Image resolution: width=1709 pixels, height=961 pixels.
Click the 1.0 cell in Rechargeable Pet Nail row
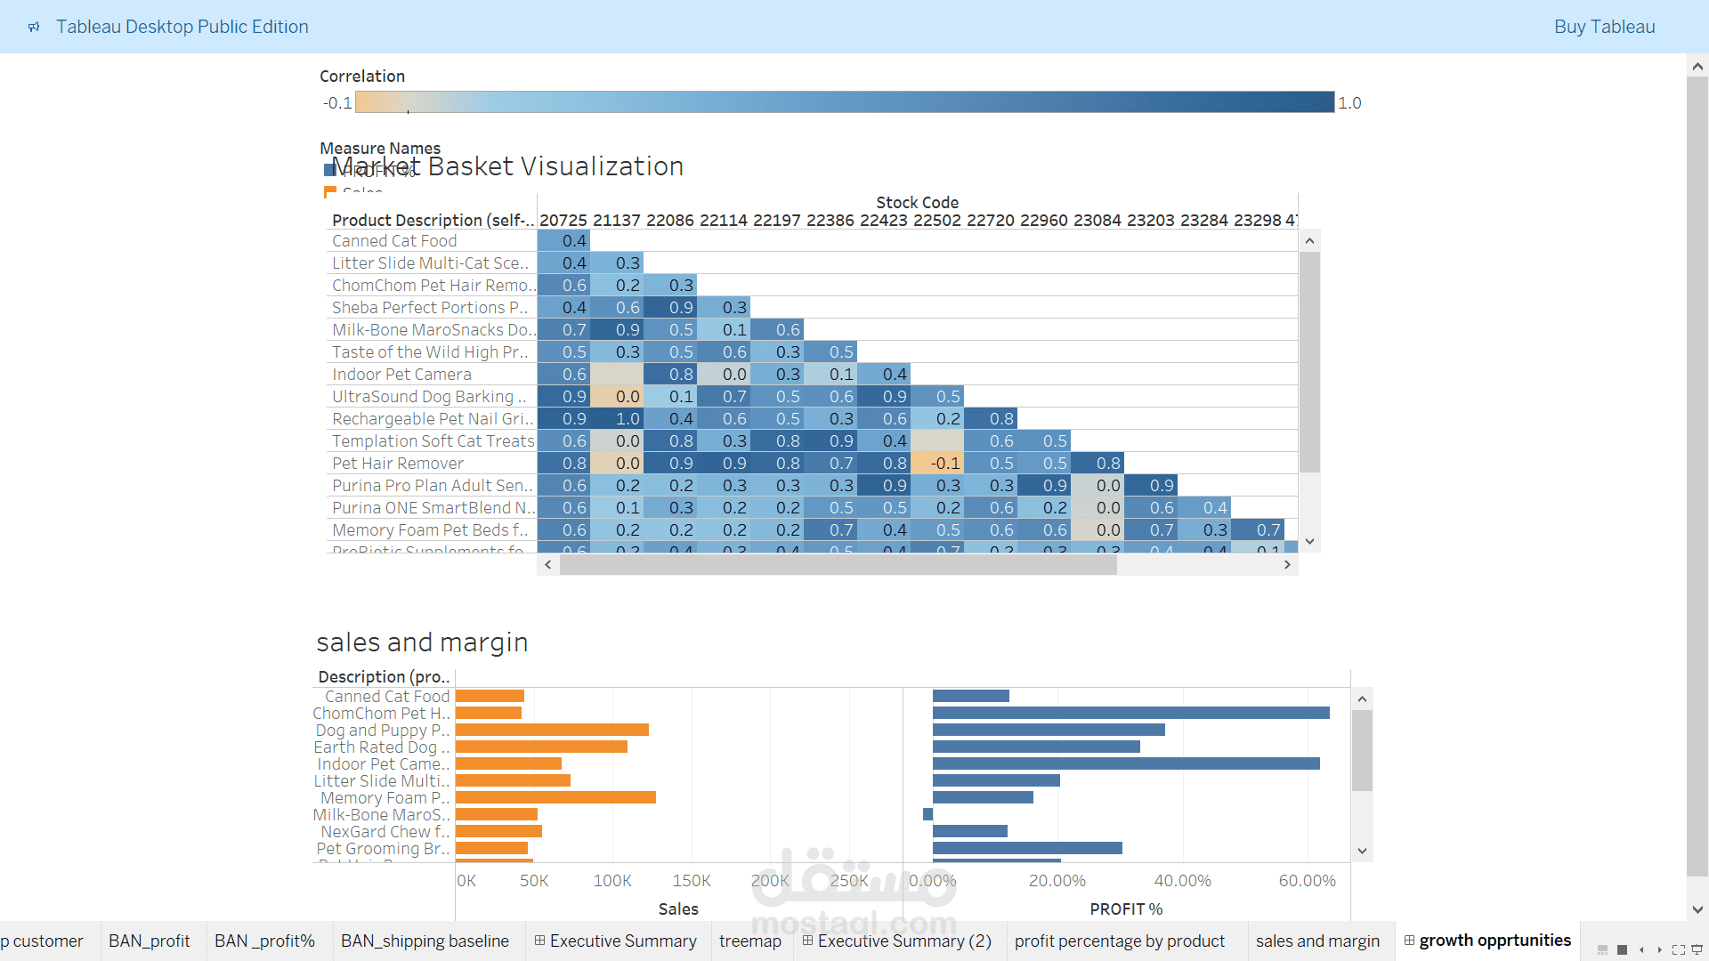point(617,418)
